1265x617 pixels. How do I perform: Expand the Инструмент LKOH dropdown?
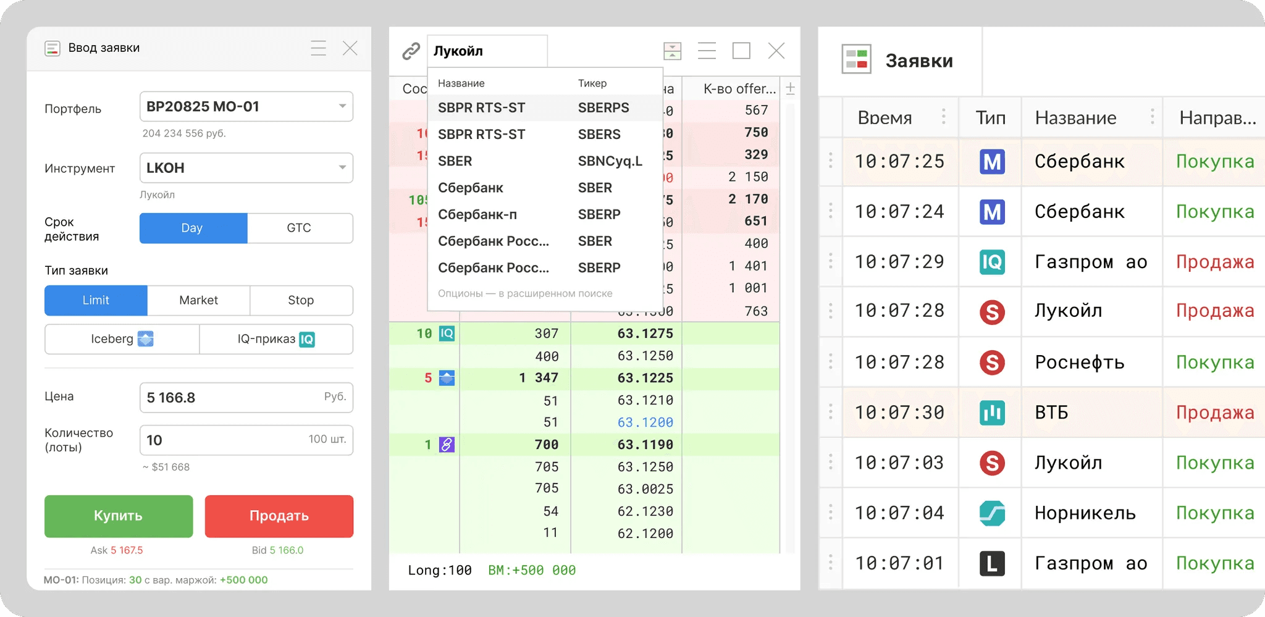coord(342,168)
